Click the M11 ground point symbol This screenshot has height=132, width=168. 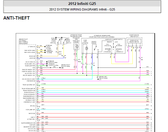[x=98, y=79]
